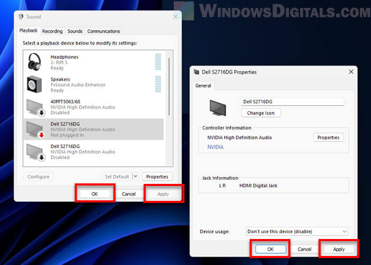Expand the Set Default dropdown arrow
This screenshot has height=265, width=371.
pos(135,176)
